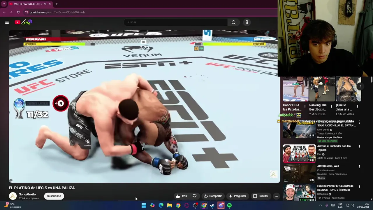Open the YouTube hamburger guide menu
Viewport: 373px width, 210px height.
click(7, 22)
